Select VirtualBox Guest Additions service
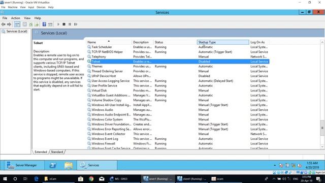325x183 pixels. pos(178,95)
